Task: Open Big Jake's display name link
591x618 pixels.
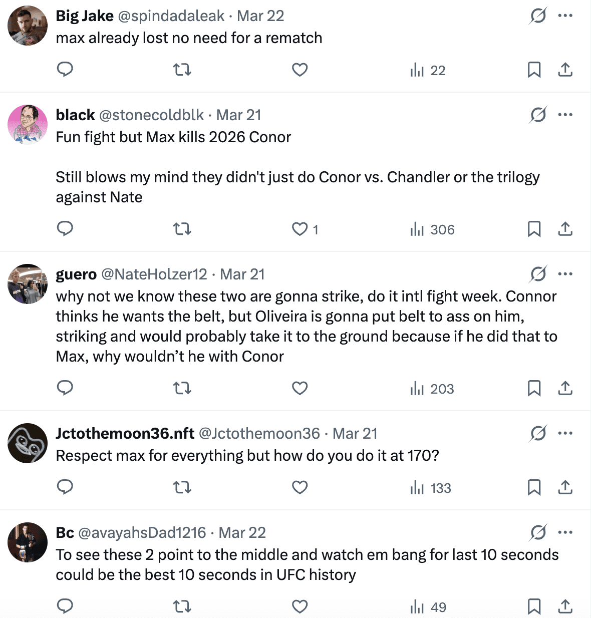Action: [85, 16]
